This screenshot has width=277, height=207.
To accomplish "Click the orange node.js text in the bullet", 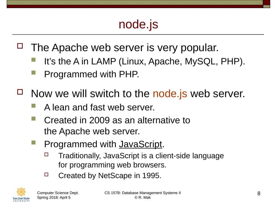I will pyautogui.click(x=170, y=94).
